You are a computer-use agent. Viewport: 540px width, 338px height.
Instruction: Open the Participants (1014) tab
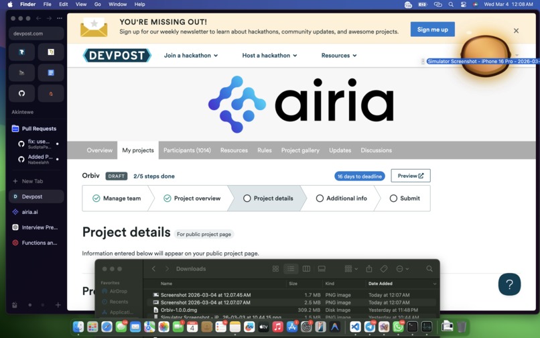pyautogui.click(x=187, y=150)
